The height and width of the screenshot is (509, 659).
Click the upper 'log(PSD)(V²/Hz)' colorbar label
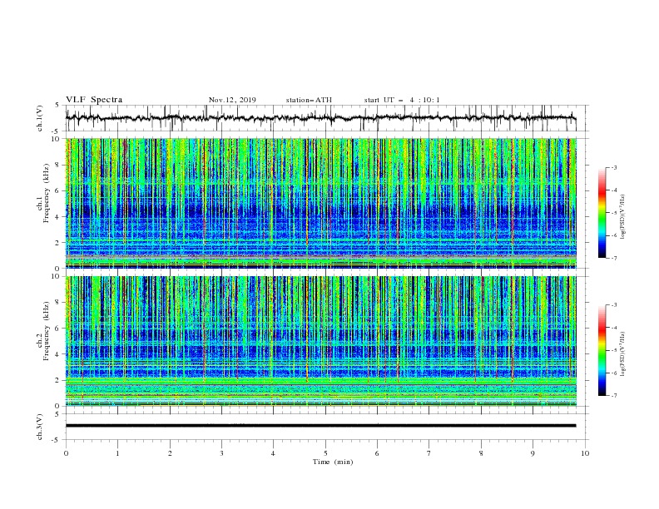623,217
